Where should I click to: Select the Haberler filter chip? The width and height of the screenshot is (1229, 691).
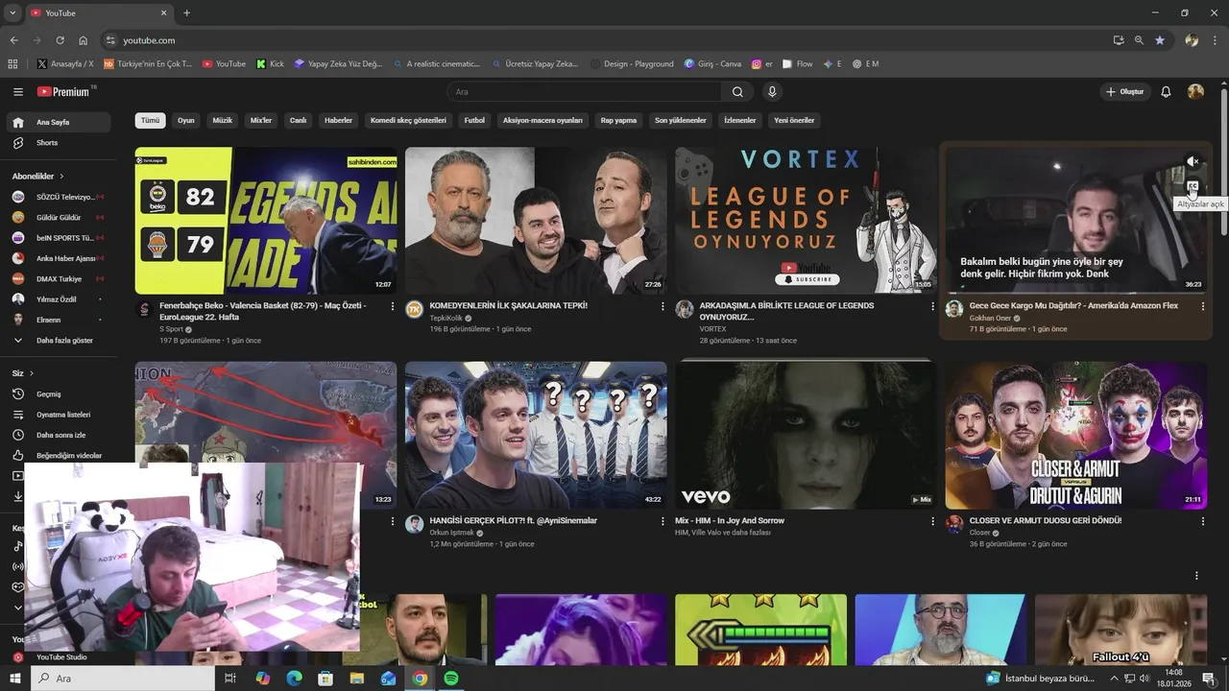click(x=339, y=121)
